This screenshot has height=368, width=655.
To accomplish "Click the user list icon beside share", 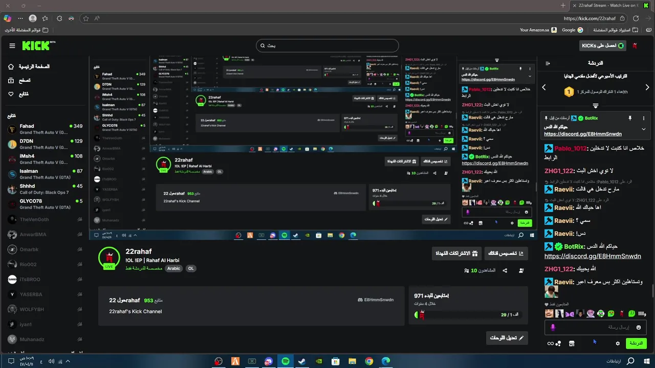I will [x=521, y=270].
